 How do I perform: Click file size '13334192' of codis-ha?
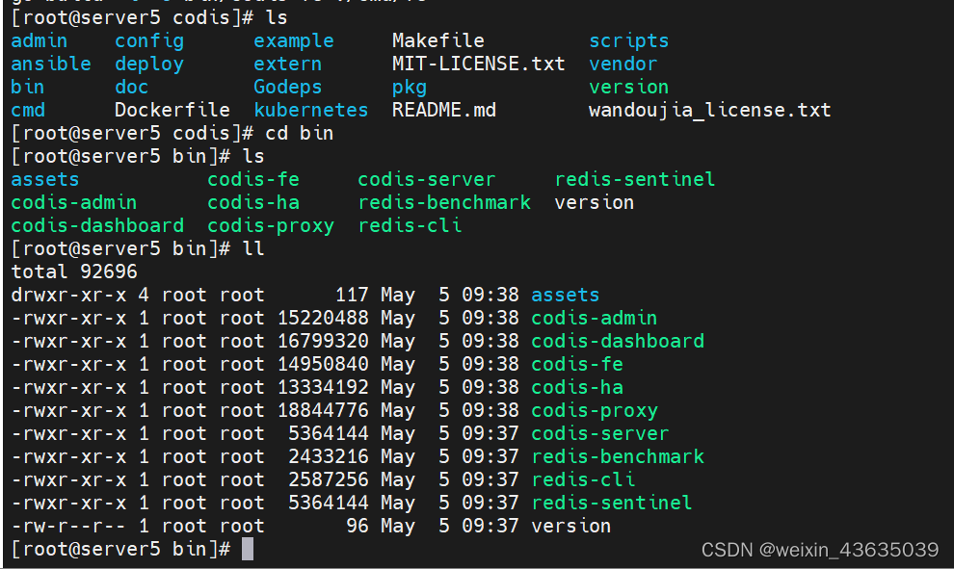click(x=323, y=387)
